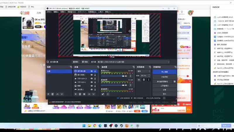Open 帮助(H) menu in OBS
Viewport: 234px width, 132px height.
tap(108, 12)
